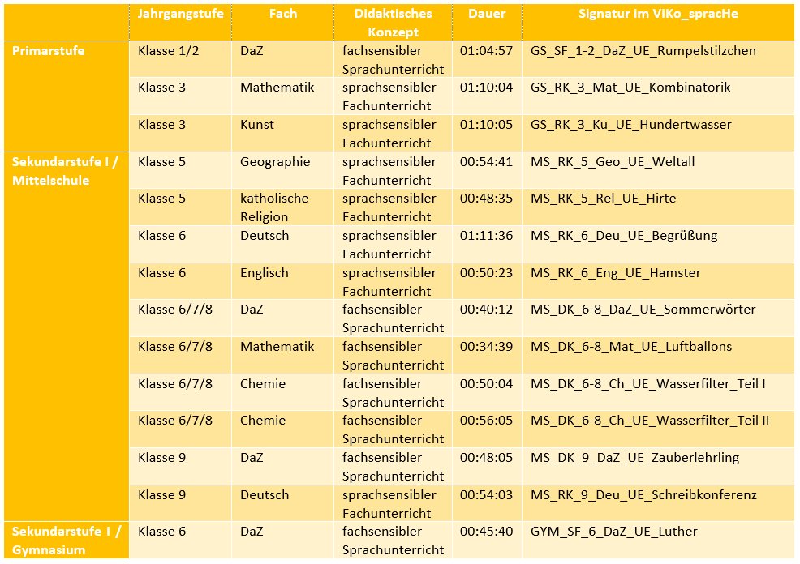Click the duration cell 01:11:36
Image resolution: width=800 pixels, height=564 pixels.
[x=486, y=236]
